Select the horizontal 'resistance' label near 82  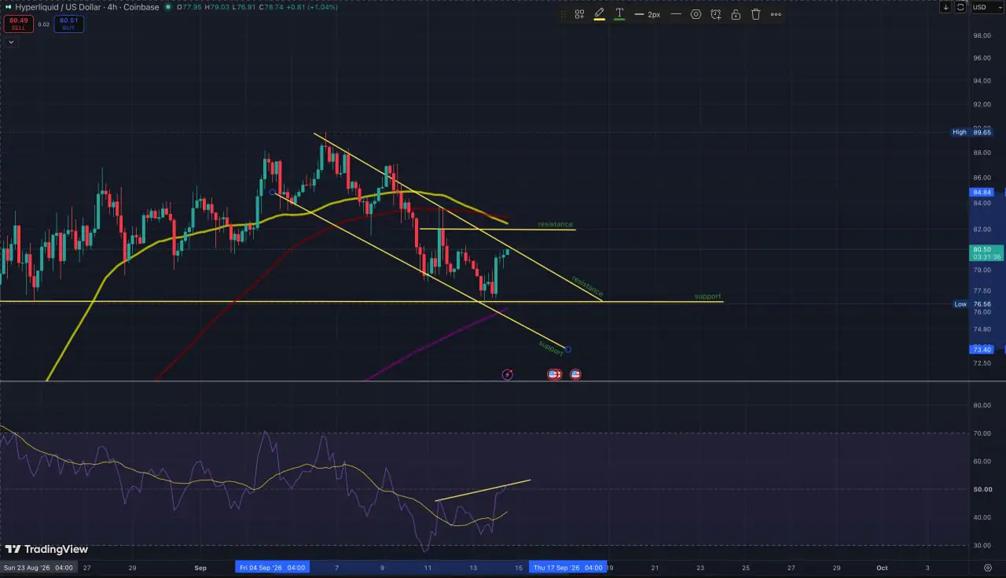point(556,224)
